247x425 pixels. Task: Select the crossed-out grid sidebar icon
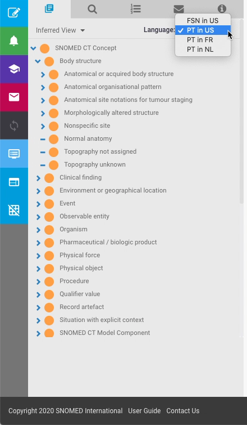pos(14,210)
